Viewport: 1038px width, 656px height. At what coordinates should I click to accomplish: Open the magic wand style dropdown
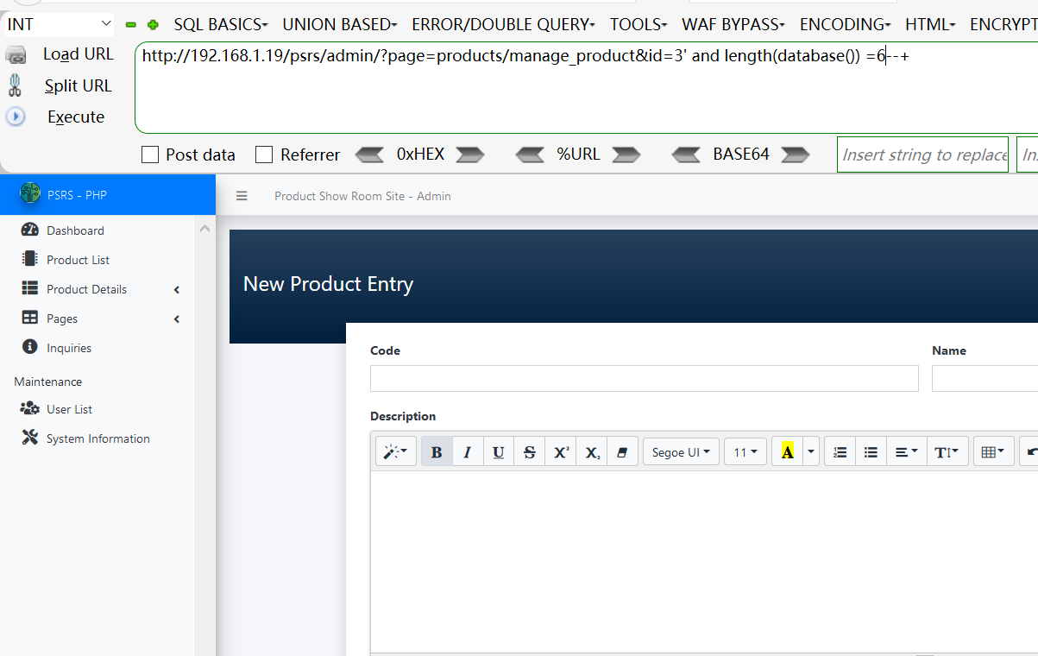tap(396, 451)
